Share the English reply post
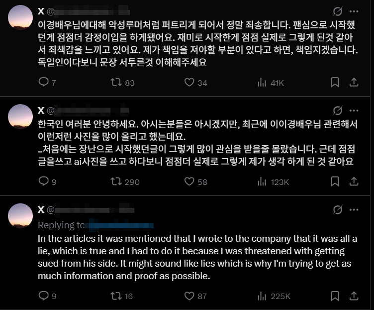This screenshot has height=310, width=374. (x=354, y=296)
